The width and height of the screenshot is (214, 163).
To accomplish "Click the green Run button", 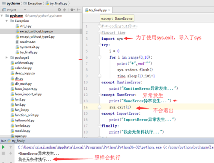I will pos(3,147).
